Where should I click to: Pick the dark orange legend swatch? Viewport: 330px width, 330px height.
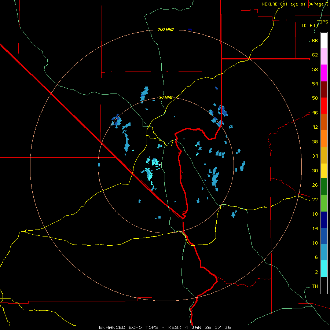point(324,122)
